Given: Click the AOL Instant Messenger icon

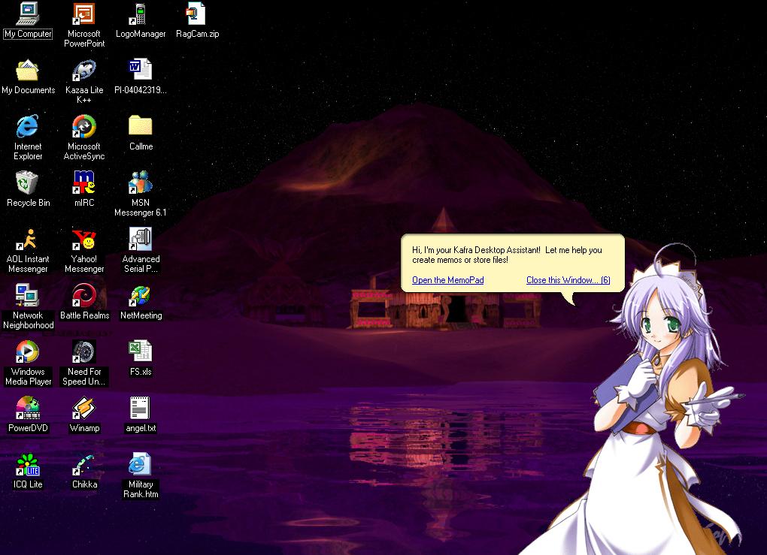Looking at the screenshot, I should coord(28,240).
